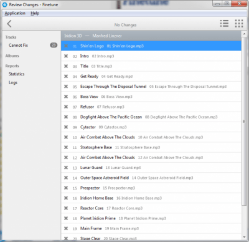Click the X icon beside Title track

pos(66,66)
